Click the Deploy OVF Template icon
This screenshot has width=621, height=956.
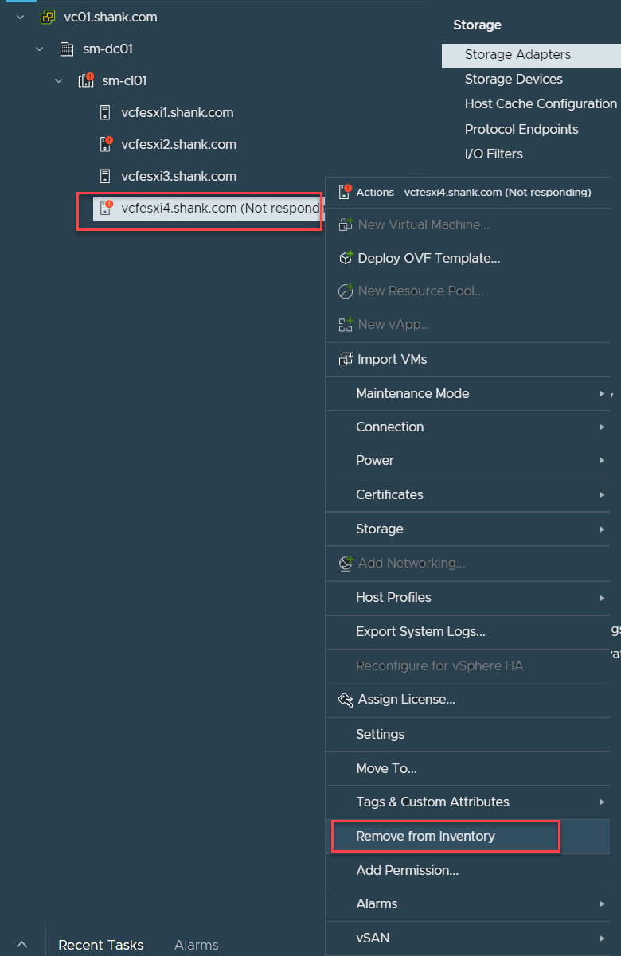[346, 258]
